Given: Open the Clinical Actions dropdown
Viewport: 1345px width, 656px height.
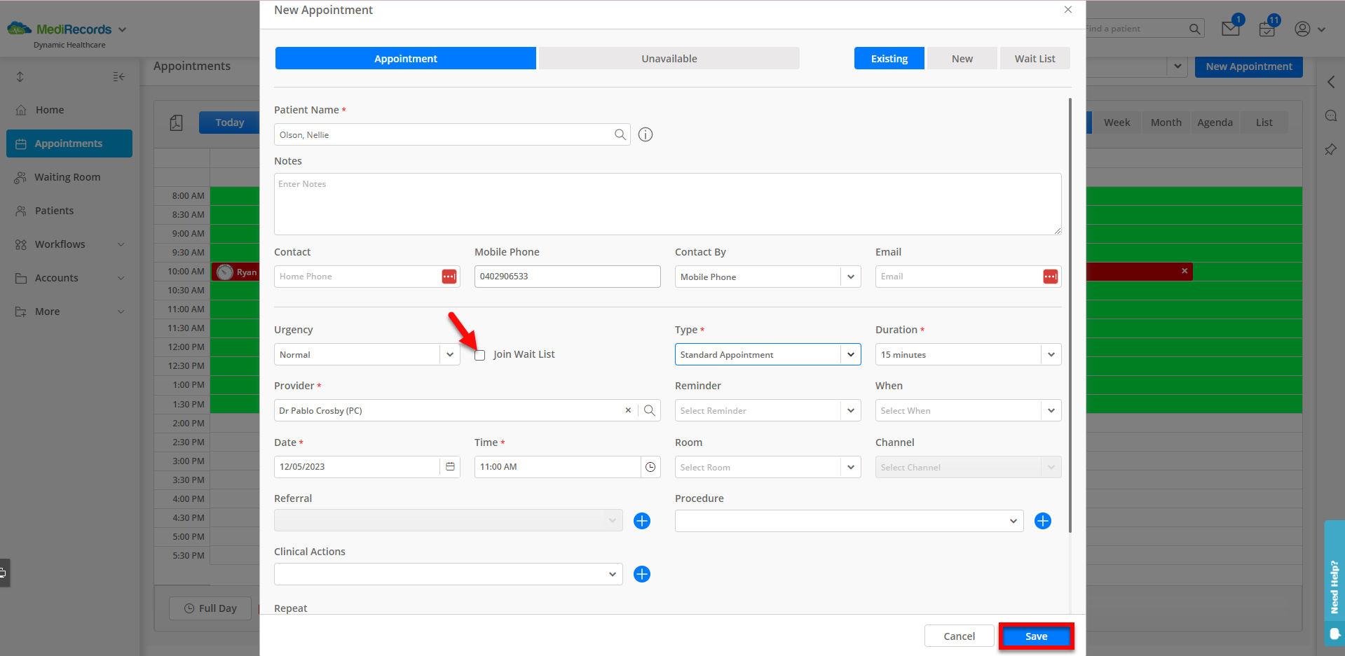Looking at the screenshot, I should click(612, 574).
